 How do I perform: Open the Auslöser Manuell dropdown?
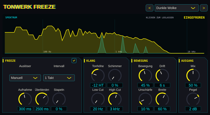pos(25,78)
